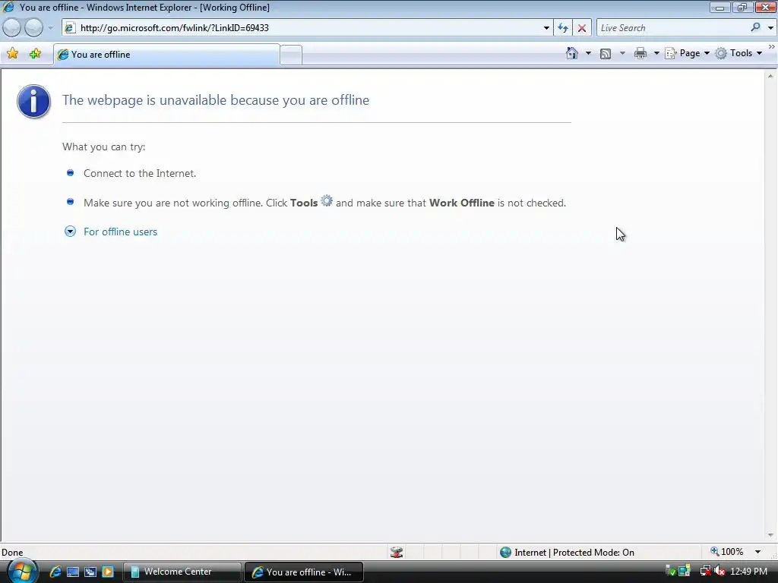Click the scrollbar down arrow
The height and width of the screenshot is (583, 778).
point(770,535)
